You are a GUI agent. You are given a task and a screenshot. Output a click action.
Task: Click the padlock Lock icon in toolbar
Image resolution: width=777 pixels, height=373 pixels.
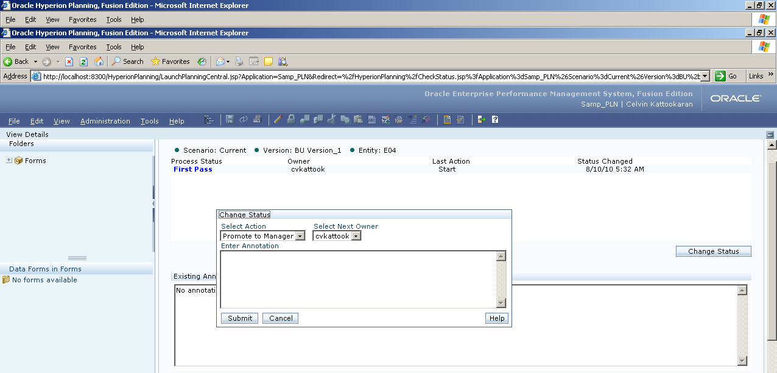(292, 120)
